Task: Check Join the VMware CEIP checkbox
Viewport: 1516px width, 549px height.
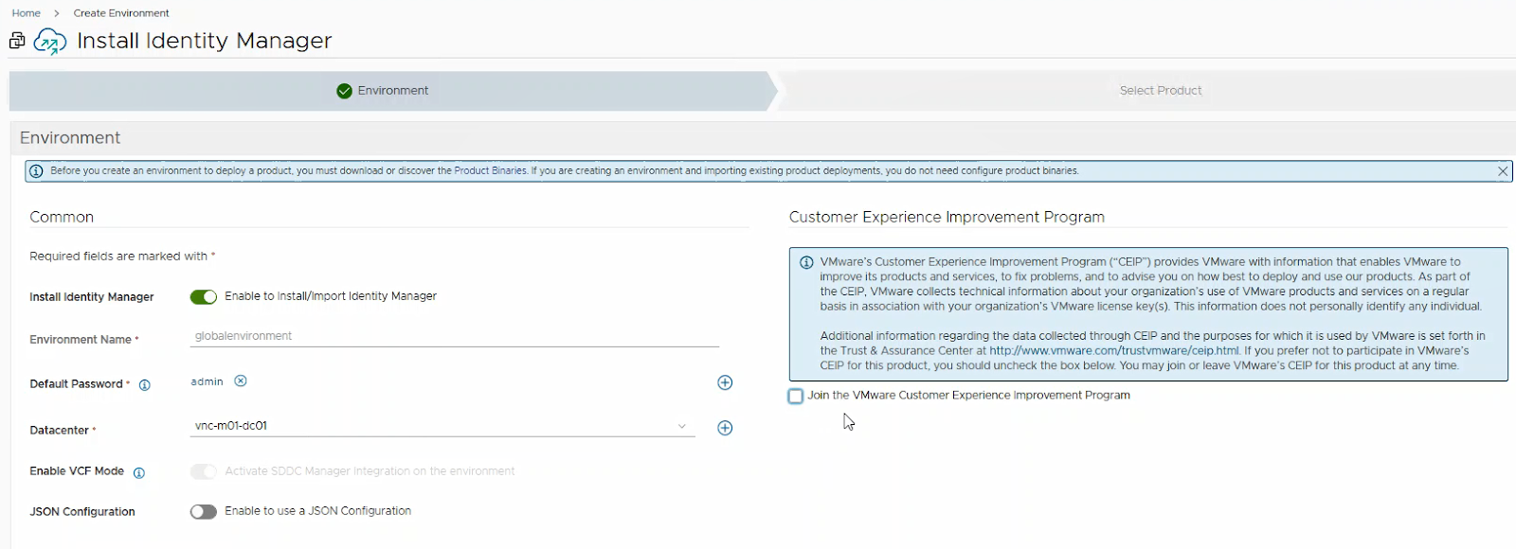Action: (x=796, y=397)
